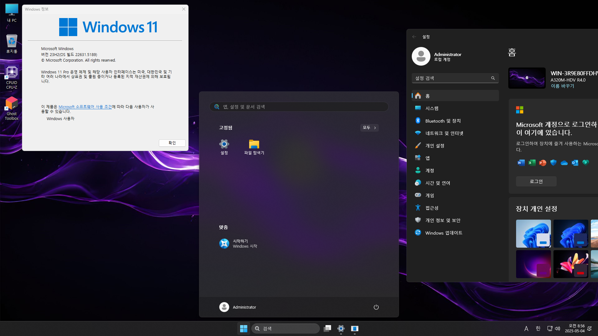Select the colorful flower theme thumbnail
The width and height of the screenshot is (598, 336).
[x=571, y=264]
